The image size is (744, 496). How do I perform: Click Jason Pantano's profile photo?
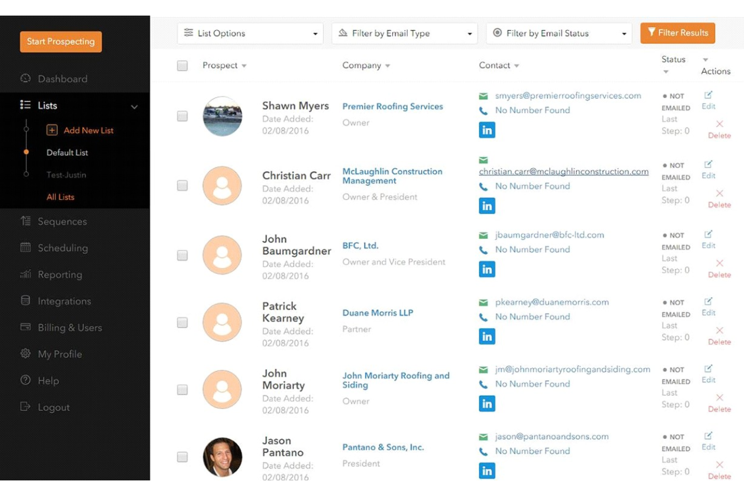222,457
